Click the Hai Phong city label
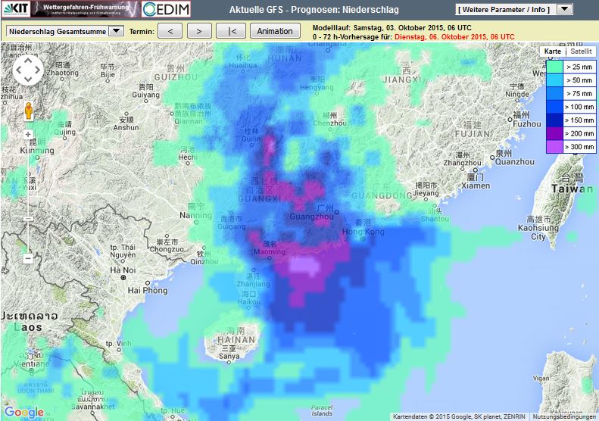 [148, 290]
